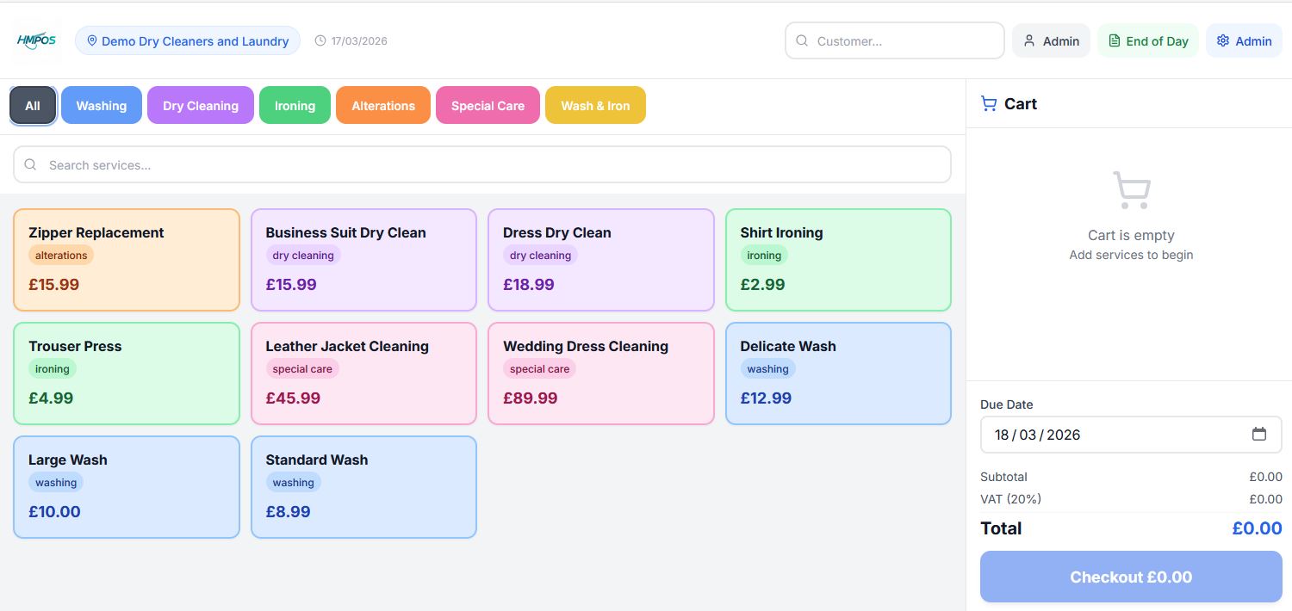This screenshot has height=611, width=1292.
Task: Add Wedding Dress Cleaning to cart
Action: pyautogui.click(x=601, y=373)
